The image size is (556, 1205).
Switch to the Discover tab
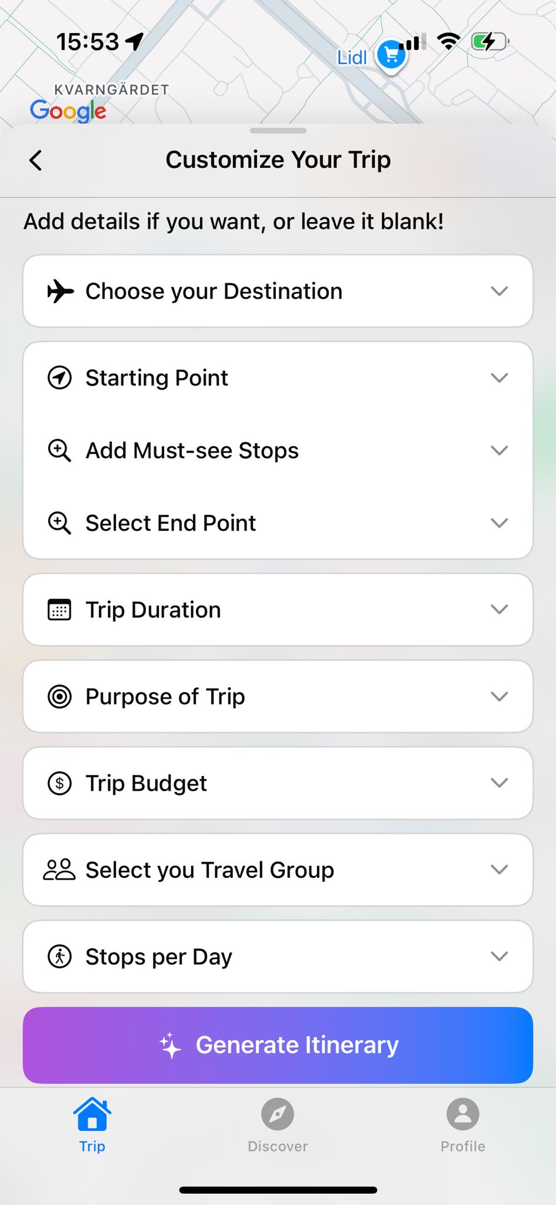(278, 1124)
